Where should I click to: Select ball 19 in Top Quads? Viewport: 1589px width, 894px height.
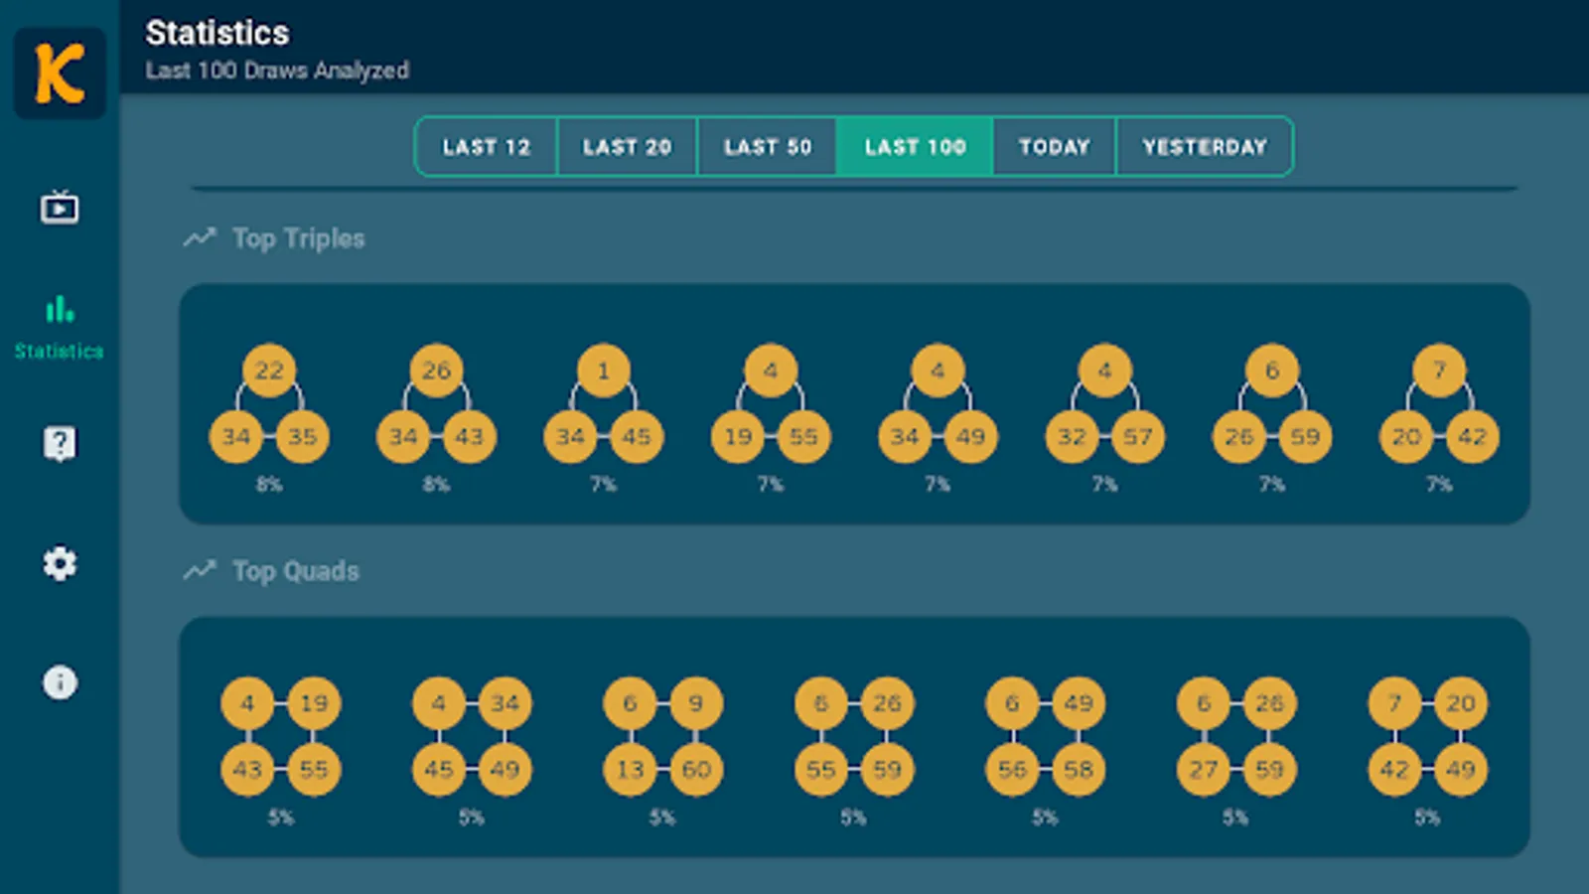tap(314, 703)
